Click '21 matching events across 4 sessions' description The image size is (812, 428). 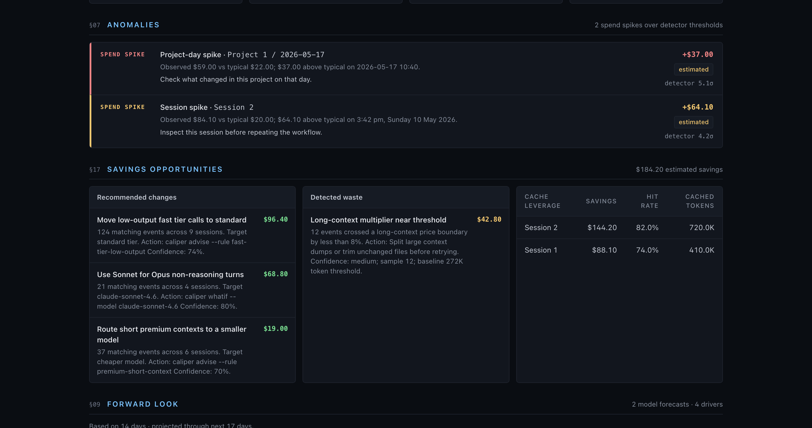[x=170, y=297]
